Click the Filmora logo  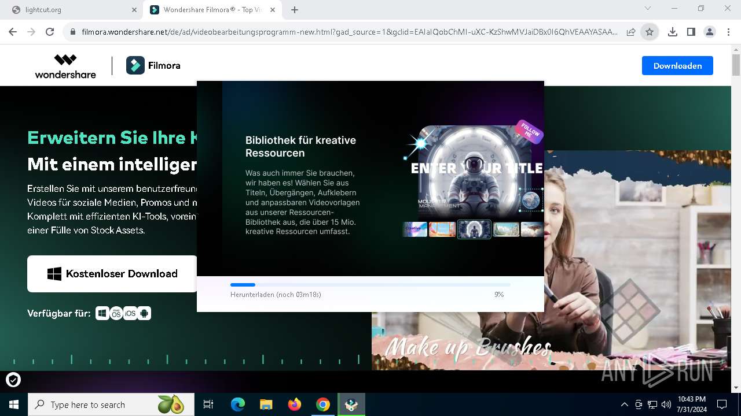153,66
